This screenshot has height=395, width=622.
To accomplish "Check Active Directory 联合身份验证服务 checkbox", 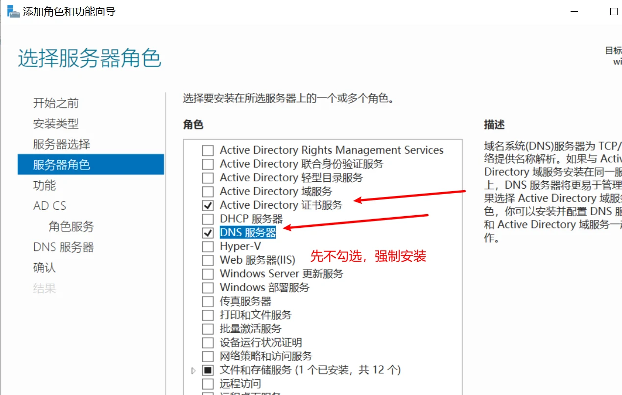I will (208, 164).
